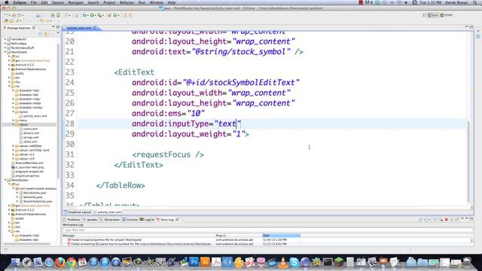Sort the Error Log by Date column
This screenshot has width=482, height=271.
click(x=281, y=236)
